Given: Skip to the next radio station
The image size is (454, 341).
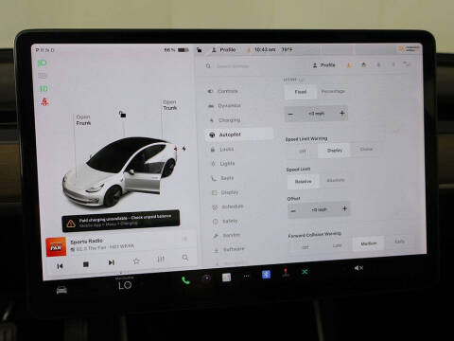Looking at the screenshot, I should click(111, 262).
